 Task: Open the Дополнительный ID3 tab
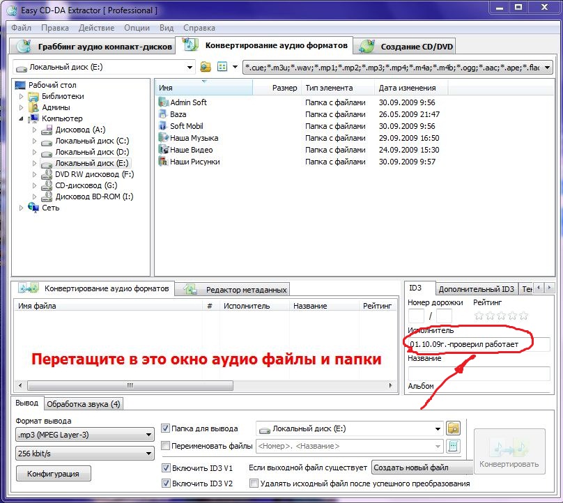pyautogui.click(x=477, y=289)
